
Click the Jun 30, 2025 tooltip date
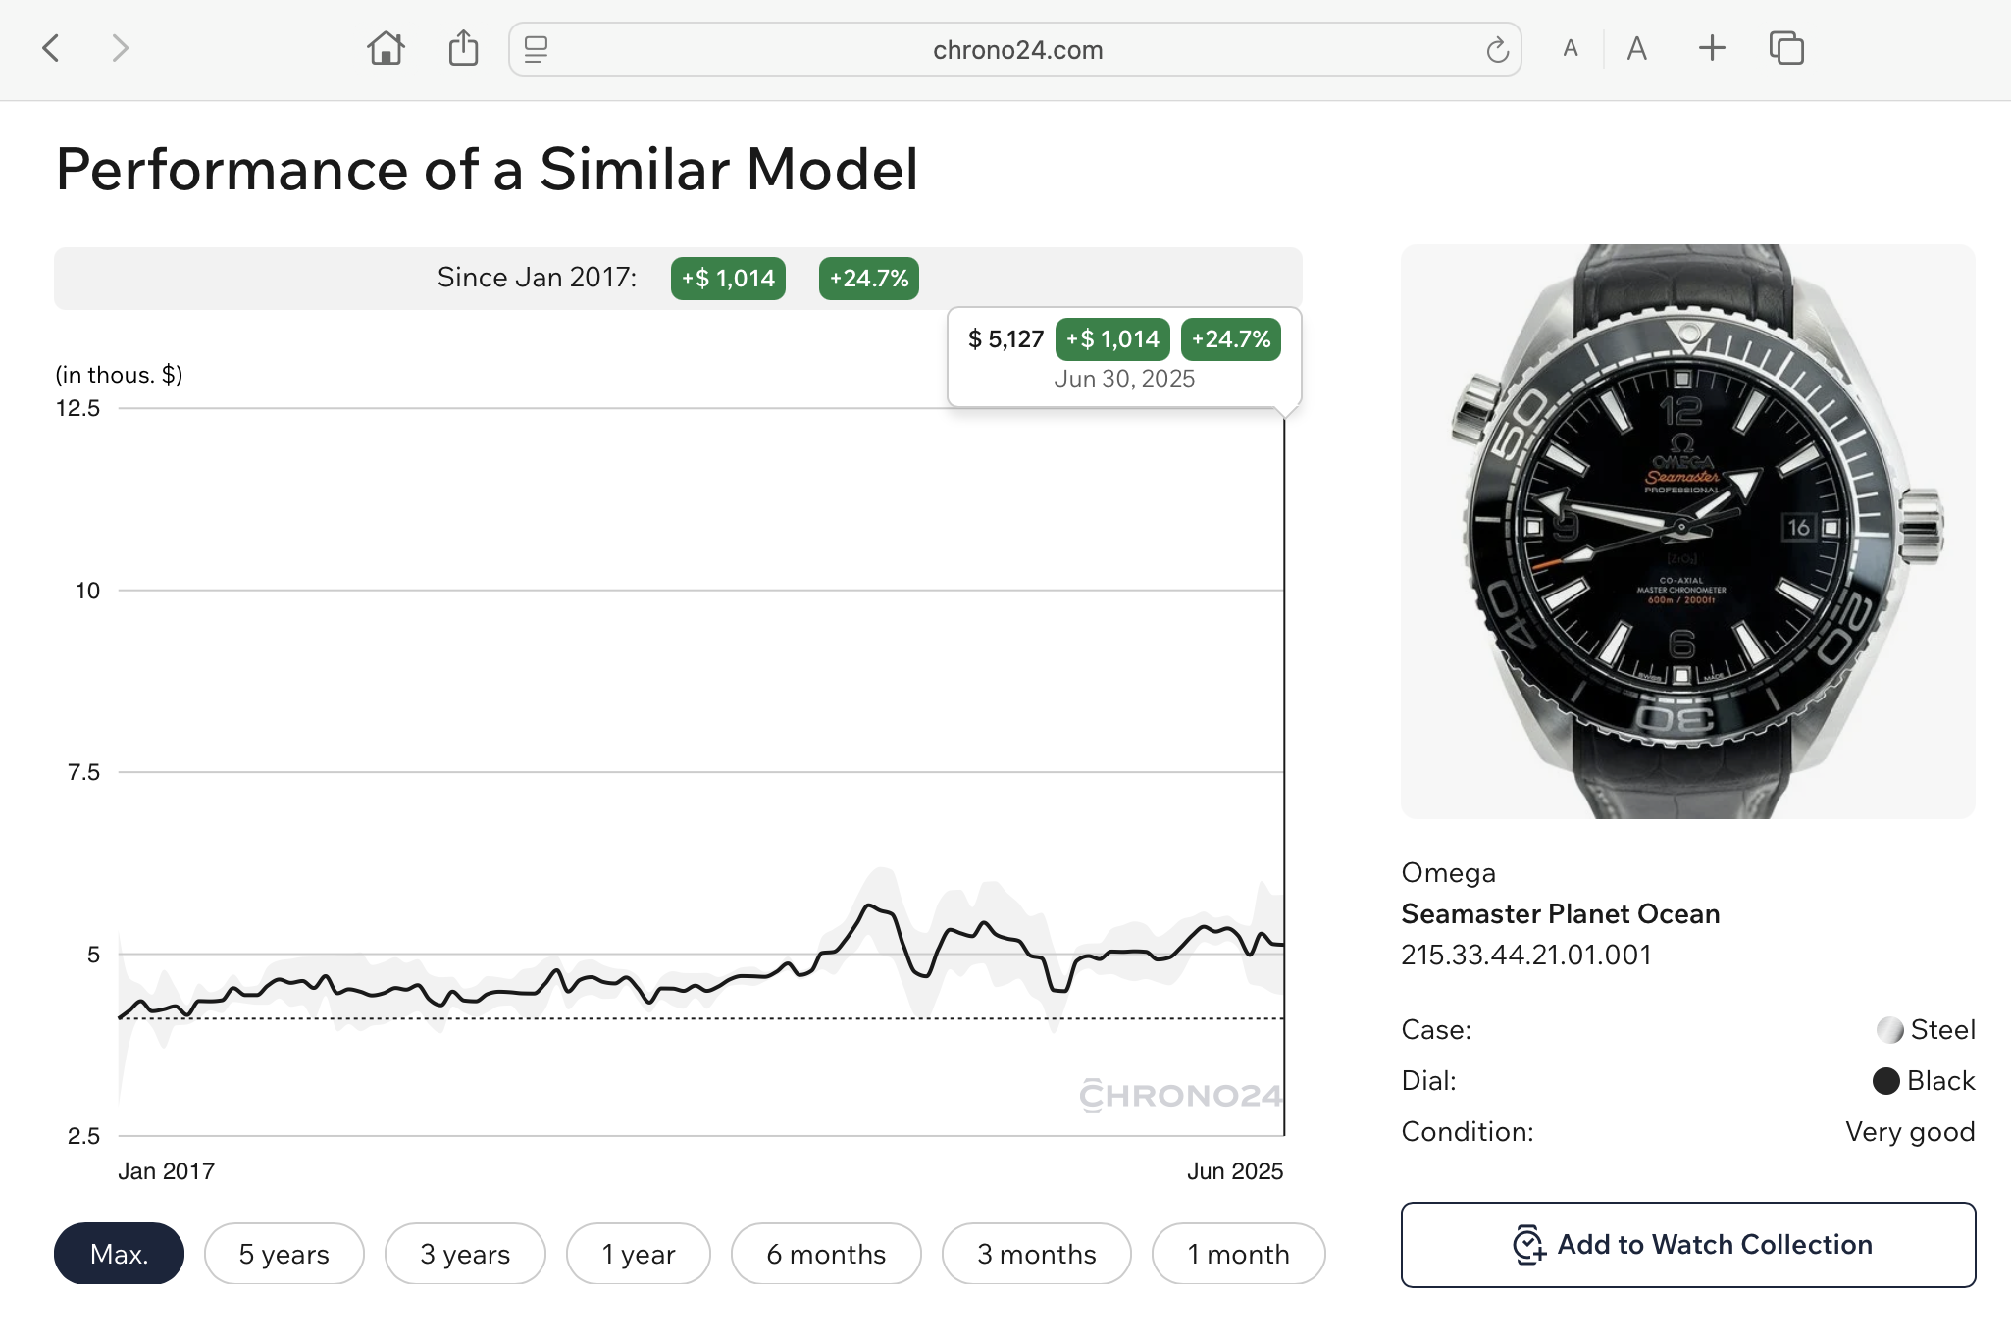[1124, 379]
